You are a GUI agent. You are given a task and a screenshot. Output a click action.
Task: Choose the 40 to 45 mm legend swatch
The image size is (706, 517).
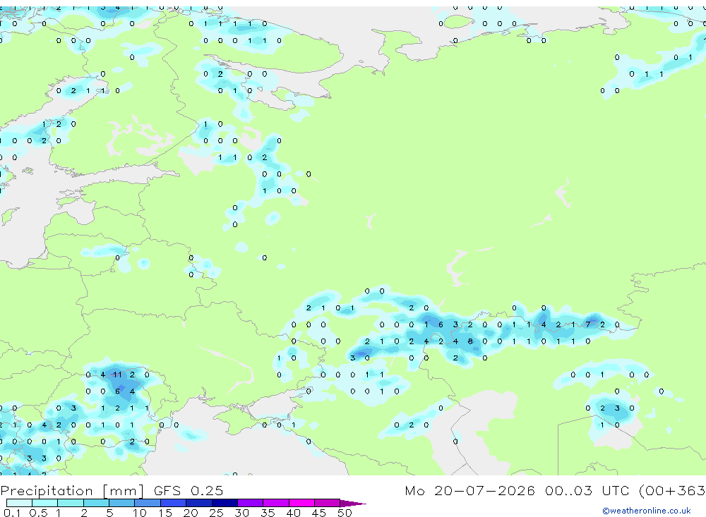tap(301, 503)
